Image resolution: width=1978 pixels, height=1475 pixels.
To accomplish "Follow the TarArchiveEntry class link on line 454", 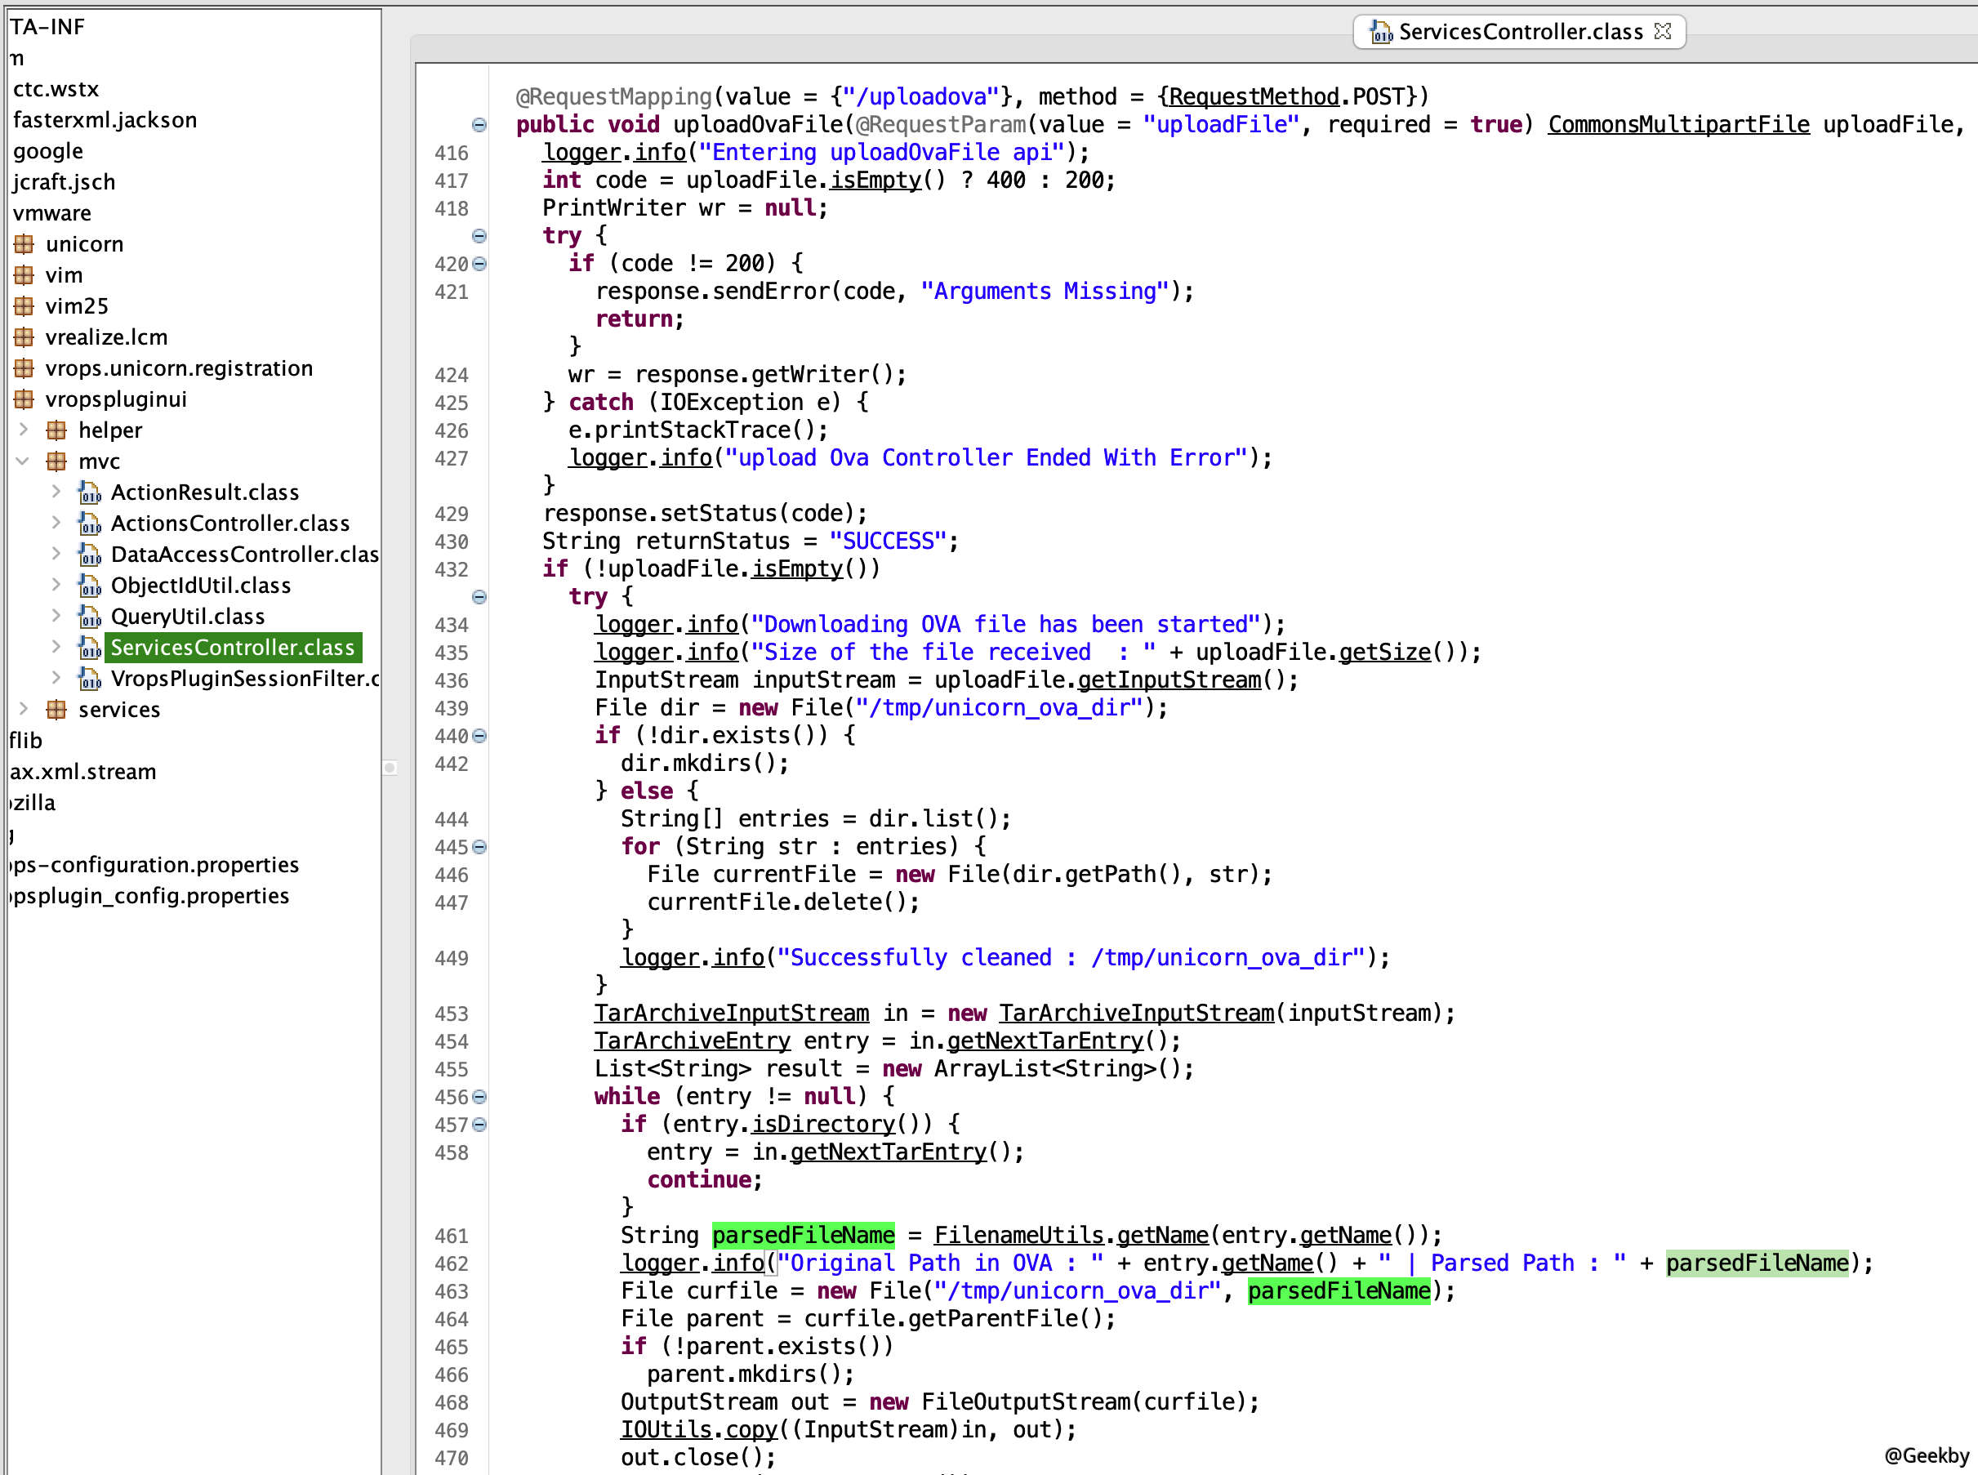I will [x=692, y=1041].
